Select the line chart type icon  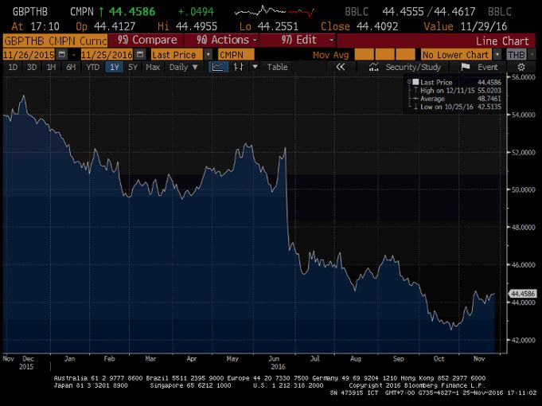[218, 68]
